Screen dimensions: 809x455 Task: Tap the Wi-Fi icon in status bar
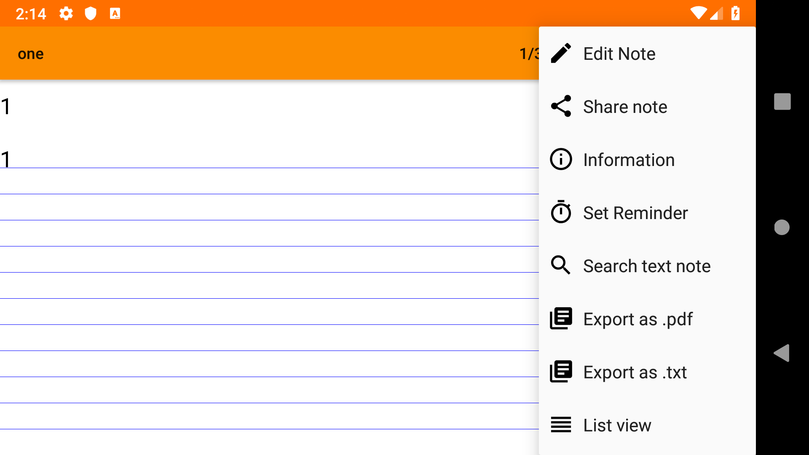click(x=699, y=13)
